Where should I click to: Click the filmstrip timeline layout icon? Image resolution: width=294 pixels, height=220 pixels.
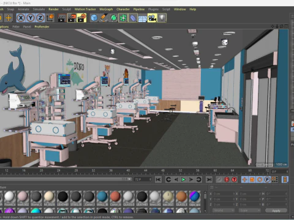285,180
